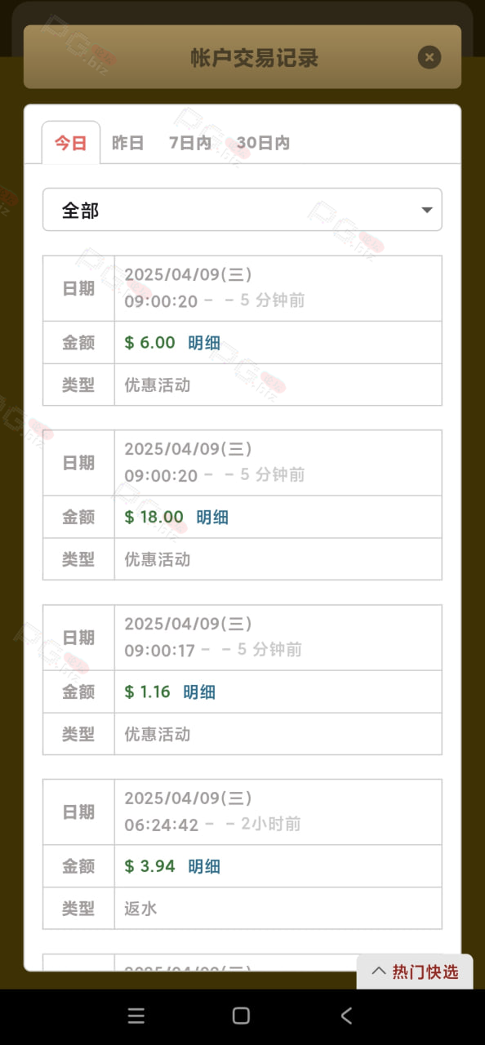Viewport: 485px width, 1045px height.
Task: Expand 热门快选 chevron panel
Action: coord(415,972)
